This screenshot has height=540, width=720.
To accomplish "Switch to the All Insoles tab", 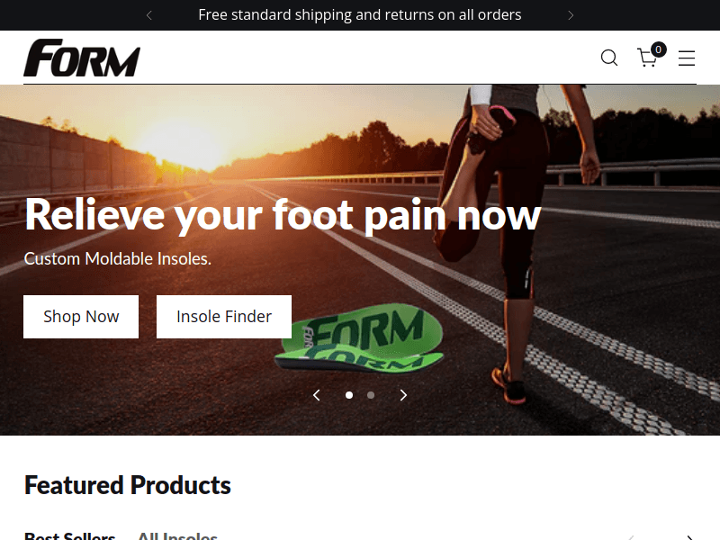I will click(177, 535).
